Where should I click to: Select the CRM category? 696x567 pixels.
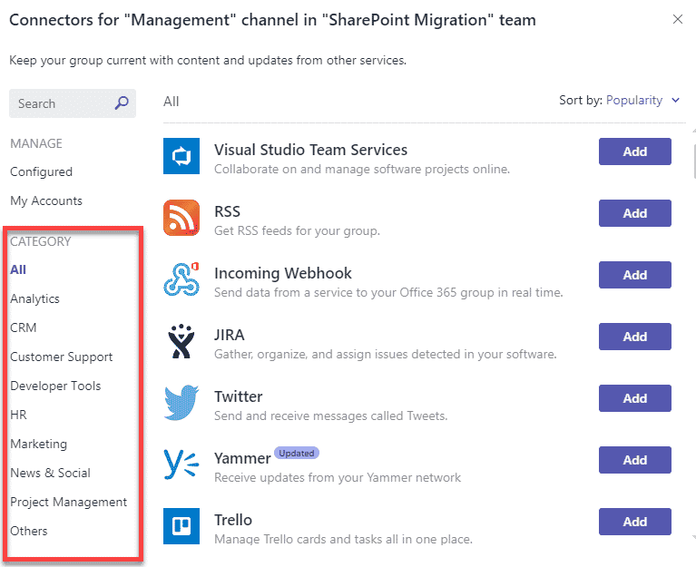pos(23,327)
